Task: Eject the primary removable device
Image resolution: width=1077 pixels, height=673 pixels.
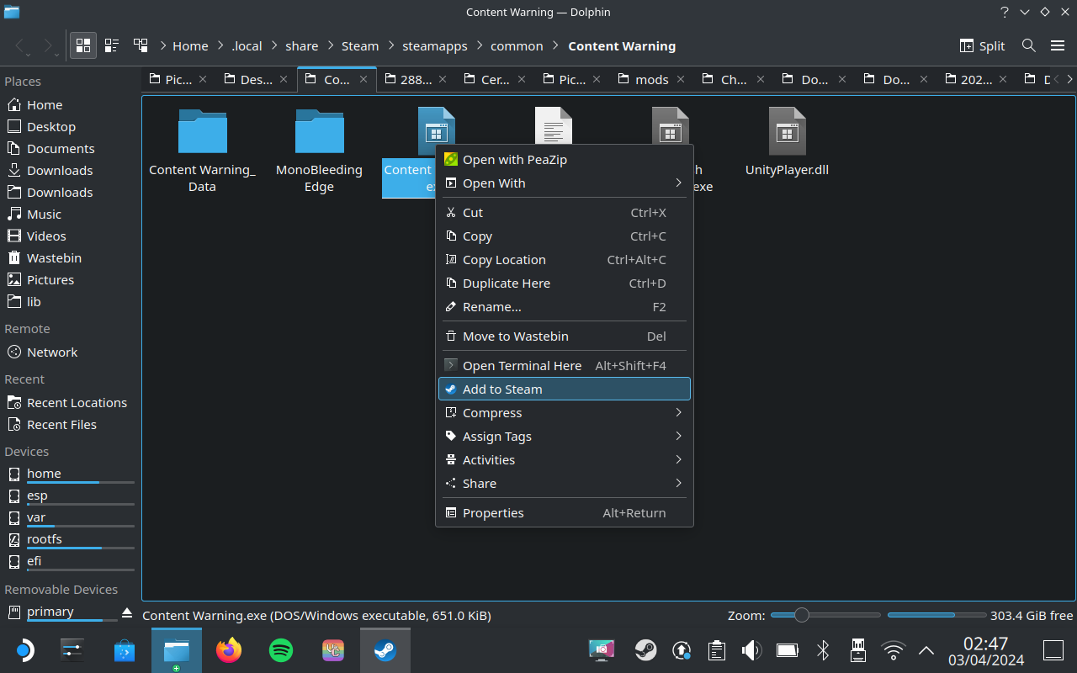Action: [127, 612]
